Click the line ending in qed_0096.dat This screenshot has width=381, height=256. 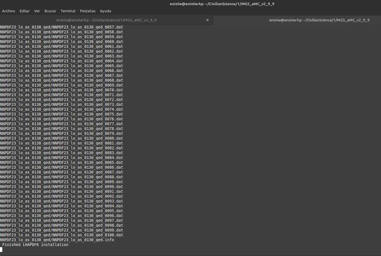point(61,216)
